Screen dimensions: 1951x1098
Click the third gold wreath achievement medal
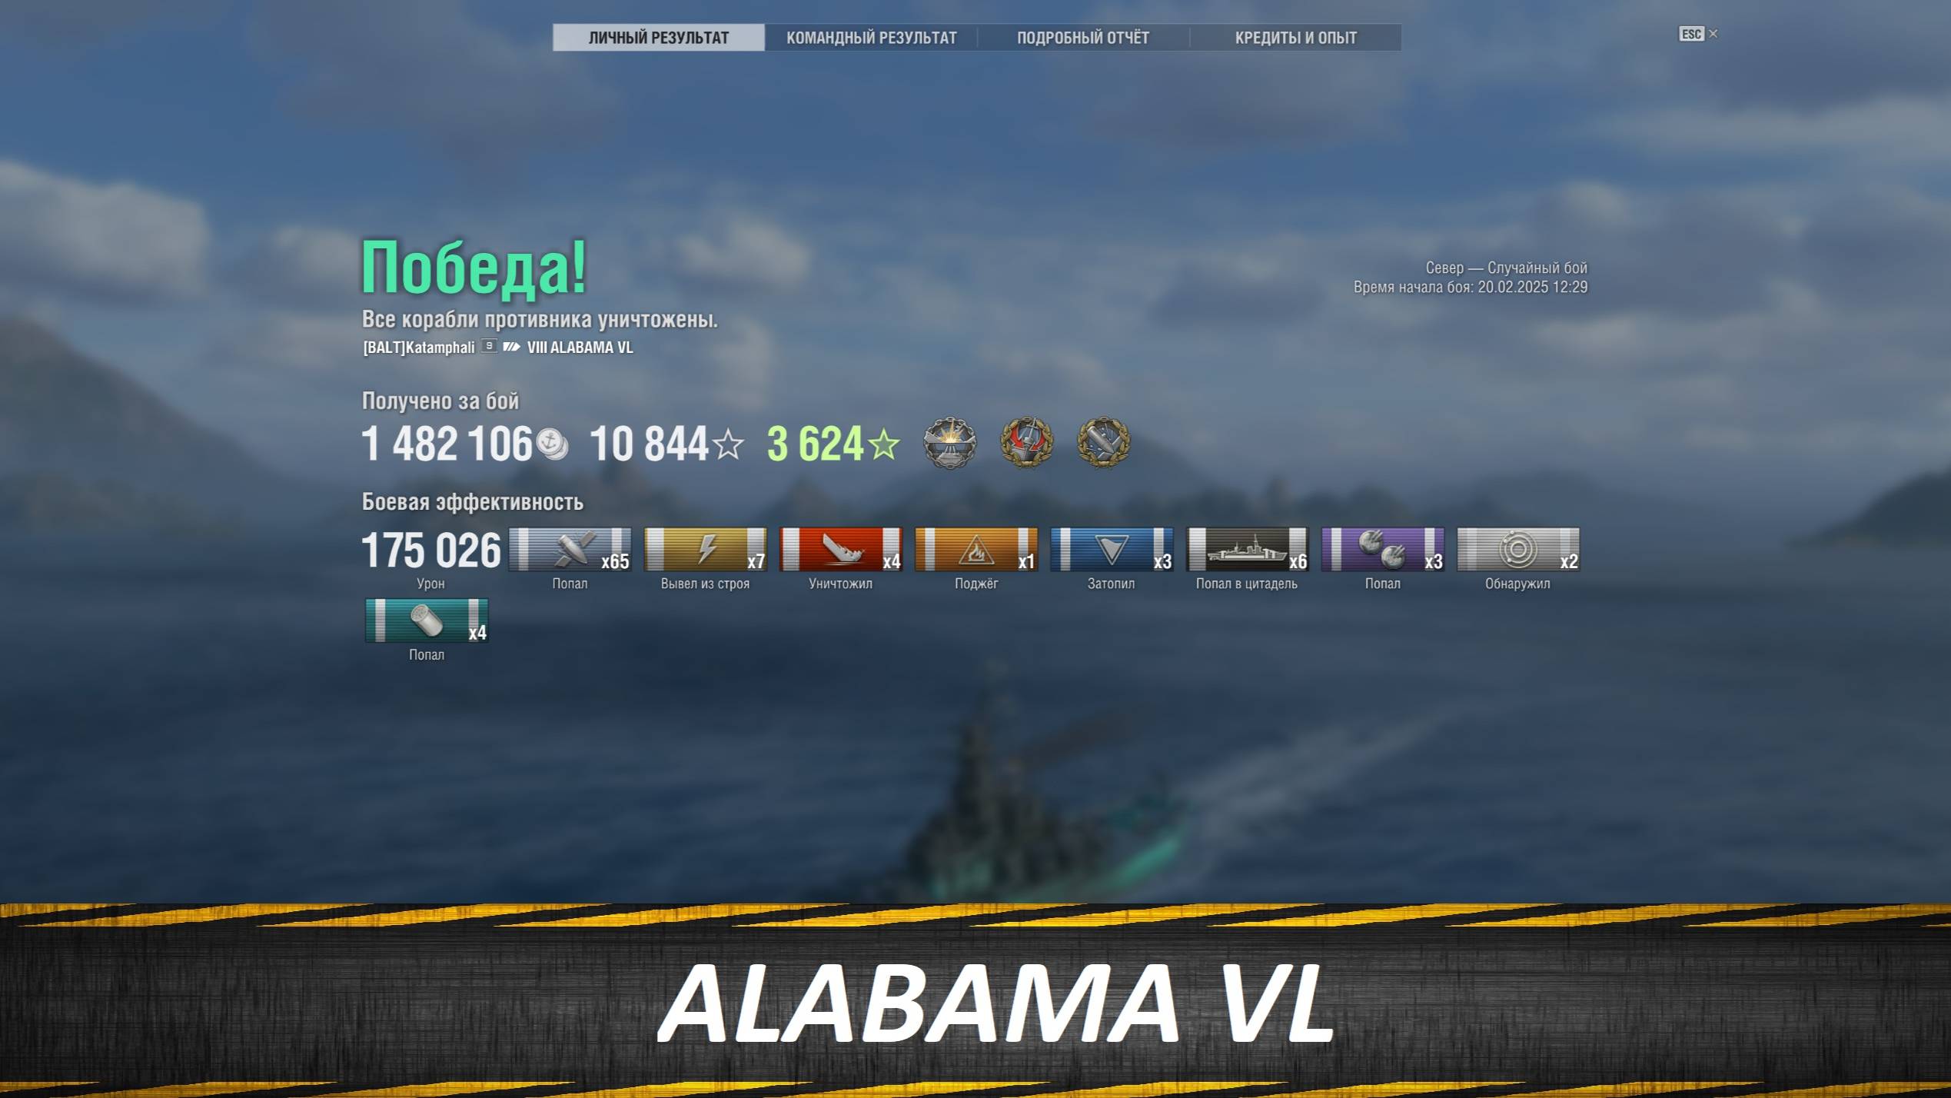point(1103,443)
